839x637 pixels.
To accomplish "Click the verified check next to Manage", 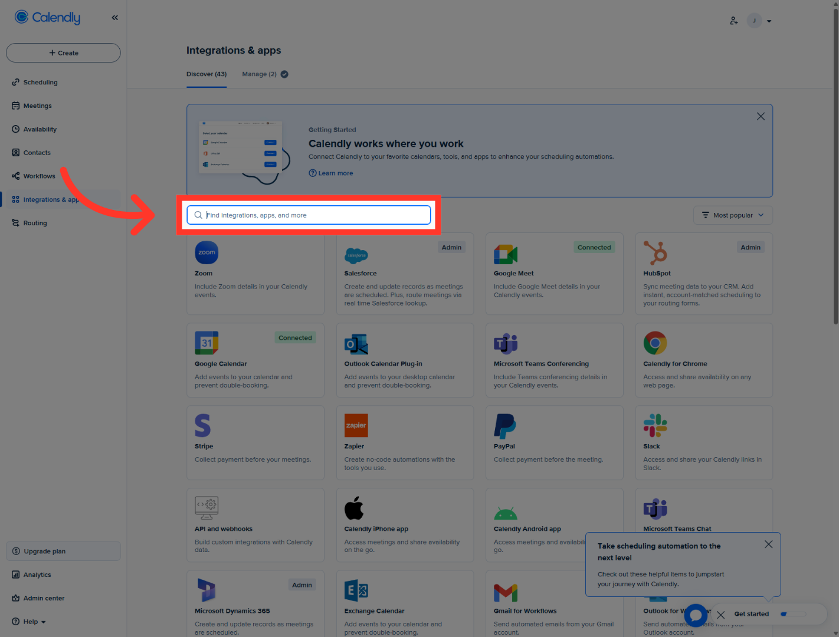I will pyautogui.click(x=284, y=74).
